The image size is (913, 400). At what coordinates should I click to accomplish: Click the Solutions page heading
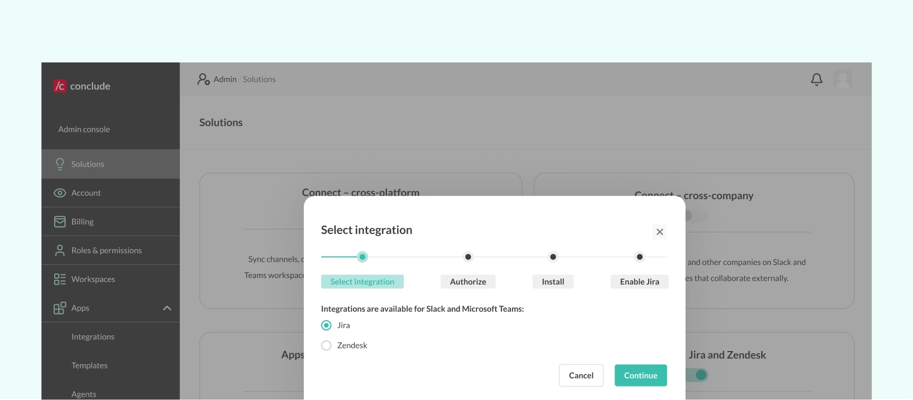[221, 123]
